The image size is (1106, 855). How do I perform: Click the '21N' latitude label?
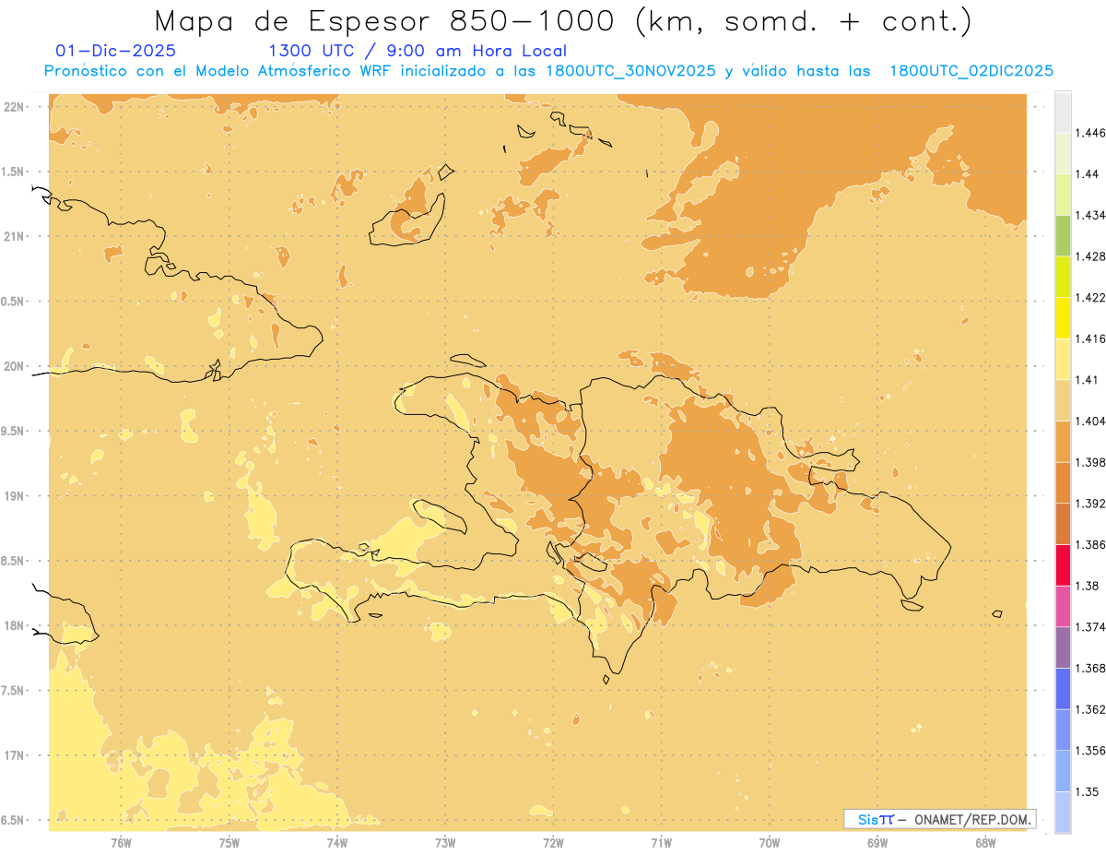15,236
